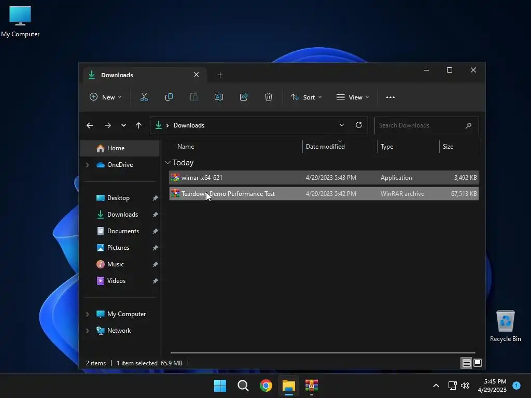Screen dimensions: 531x398
Task: Unpin Desktop from quick access
Action: pyautogui.click(x=155, y=198)
